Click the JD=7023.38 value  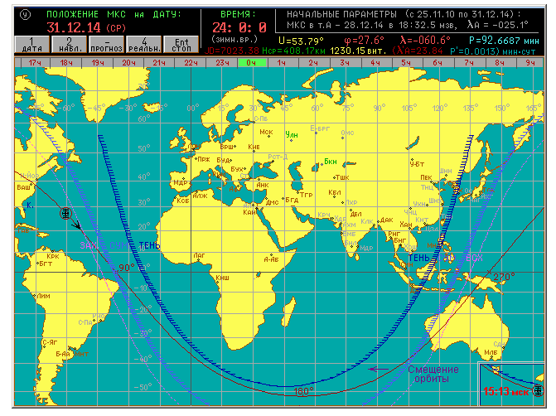(232, 51)
